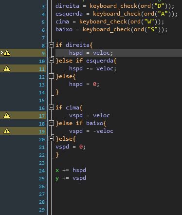Place cursor on 'direita = keyboard_check' line
The height and width of the screenshot is (215, 182).
tap(115, 6)
